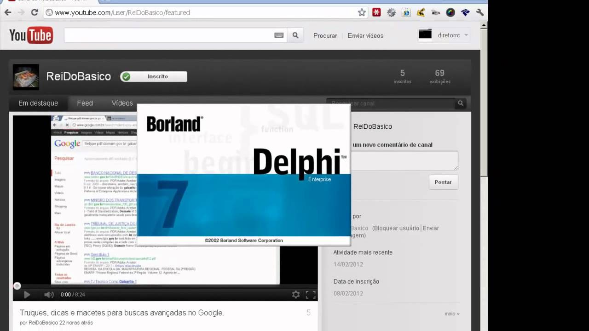Open the IE tab extension icon
Image resolution: width=589 pixels, height=331 pixels.
[x=406, y=12]
